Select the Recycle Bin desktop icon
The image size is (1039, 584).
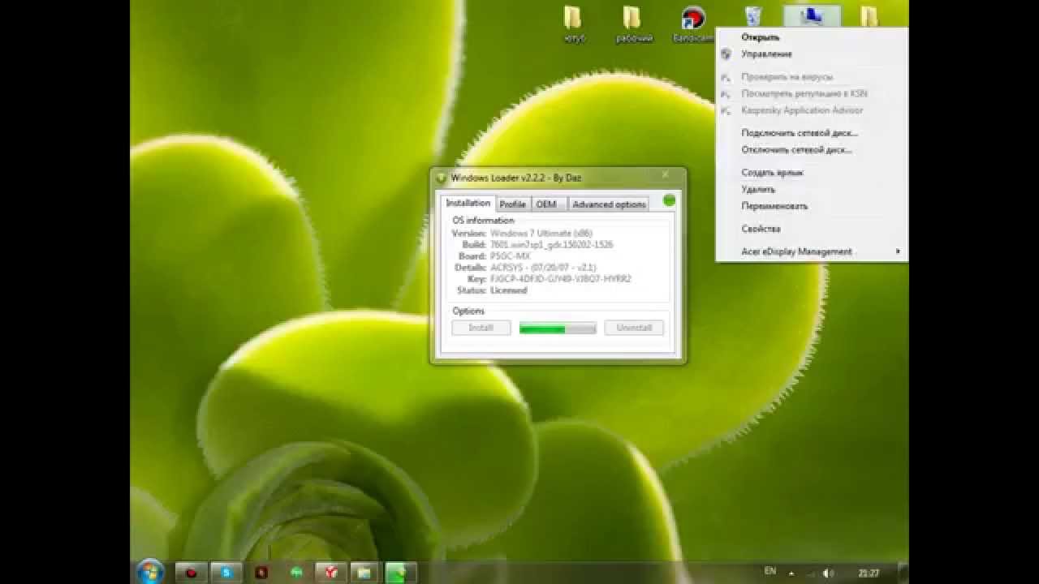click(753, 16)
